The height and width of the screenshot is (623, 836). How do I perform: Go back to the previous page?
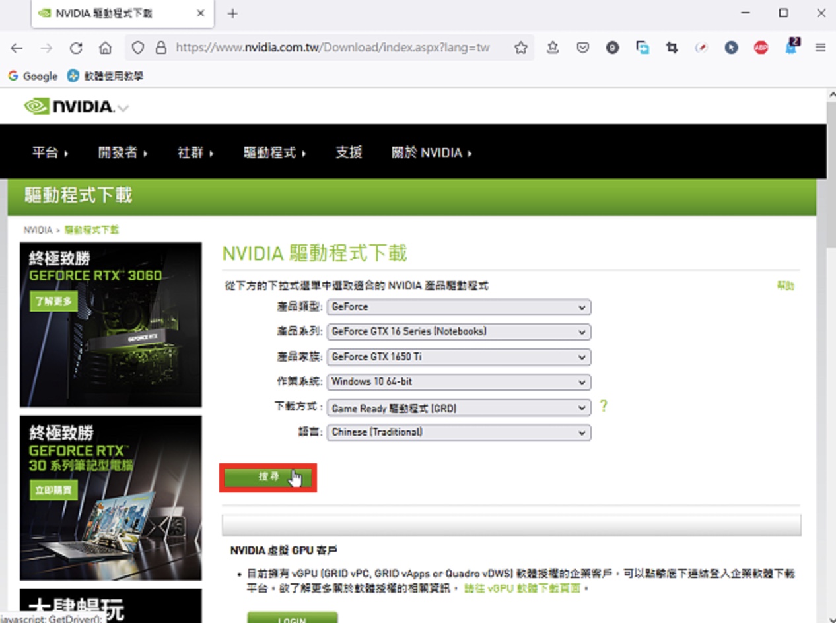(x=17, y=48)
